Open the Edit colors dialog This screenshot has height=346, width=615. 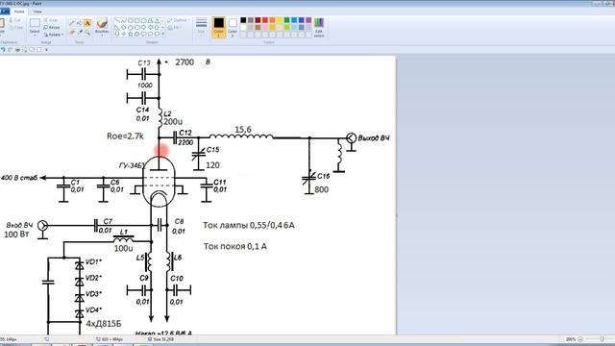[319, 27]
